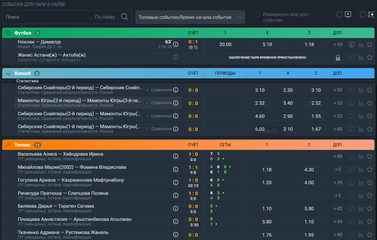This screenshot has height=240, width=377.
Task: Add Ноклак — Димапур to favorites
Action: pyautogui.click(x=370, y=44)
